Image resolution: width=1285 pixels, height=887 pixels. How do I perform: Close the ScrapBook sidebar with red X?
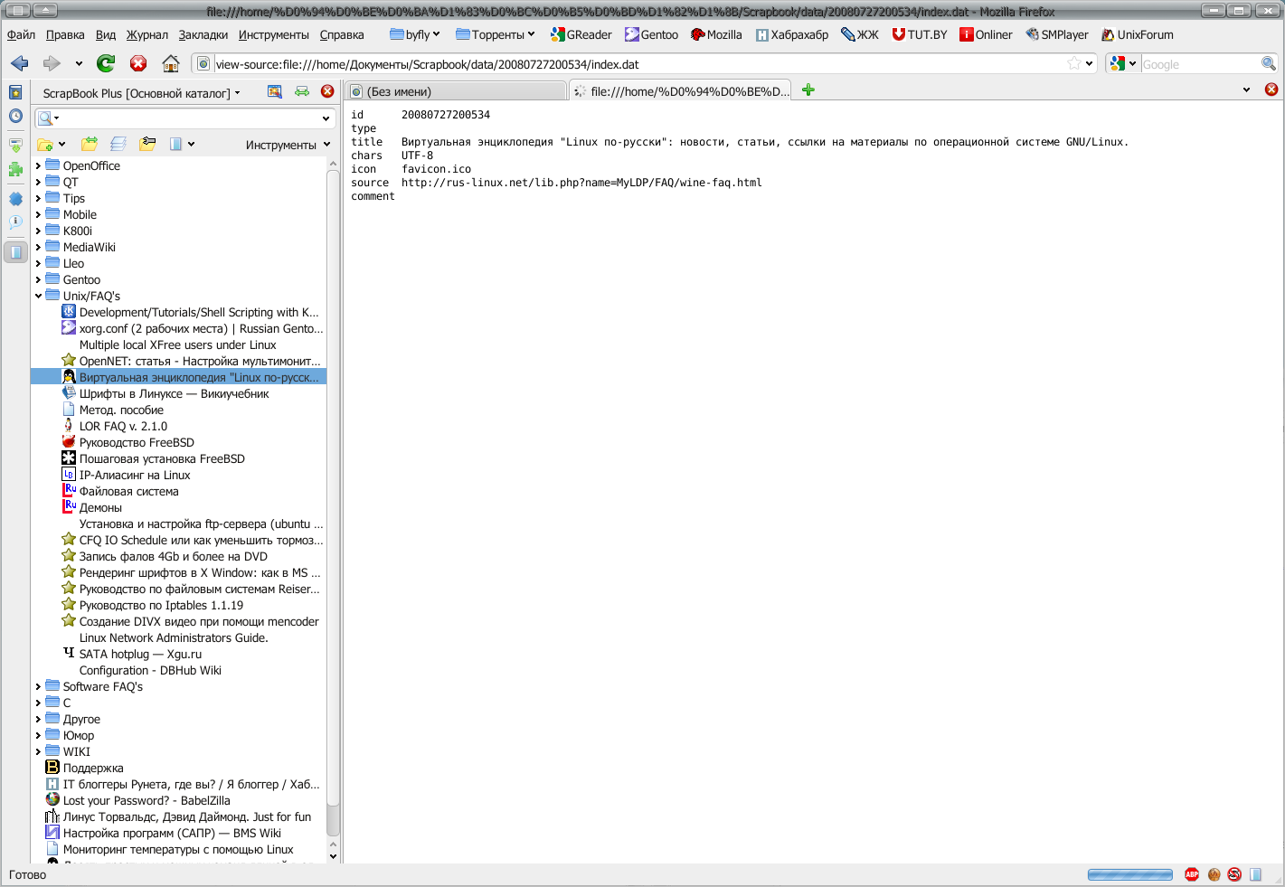[327, 91]
